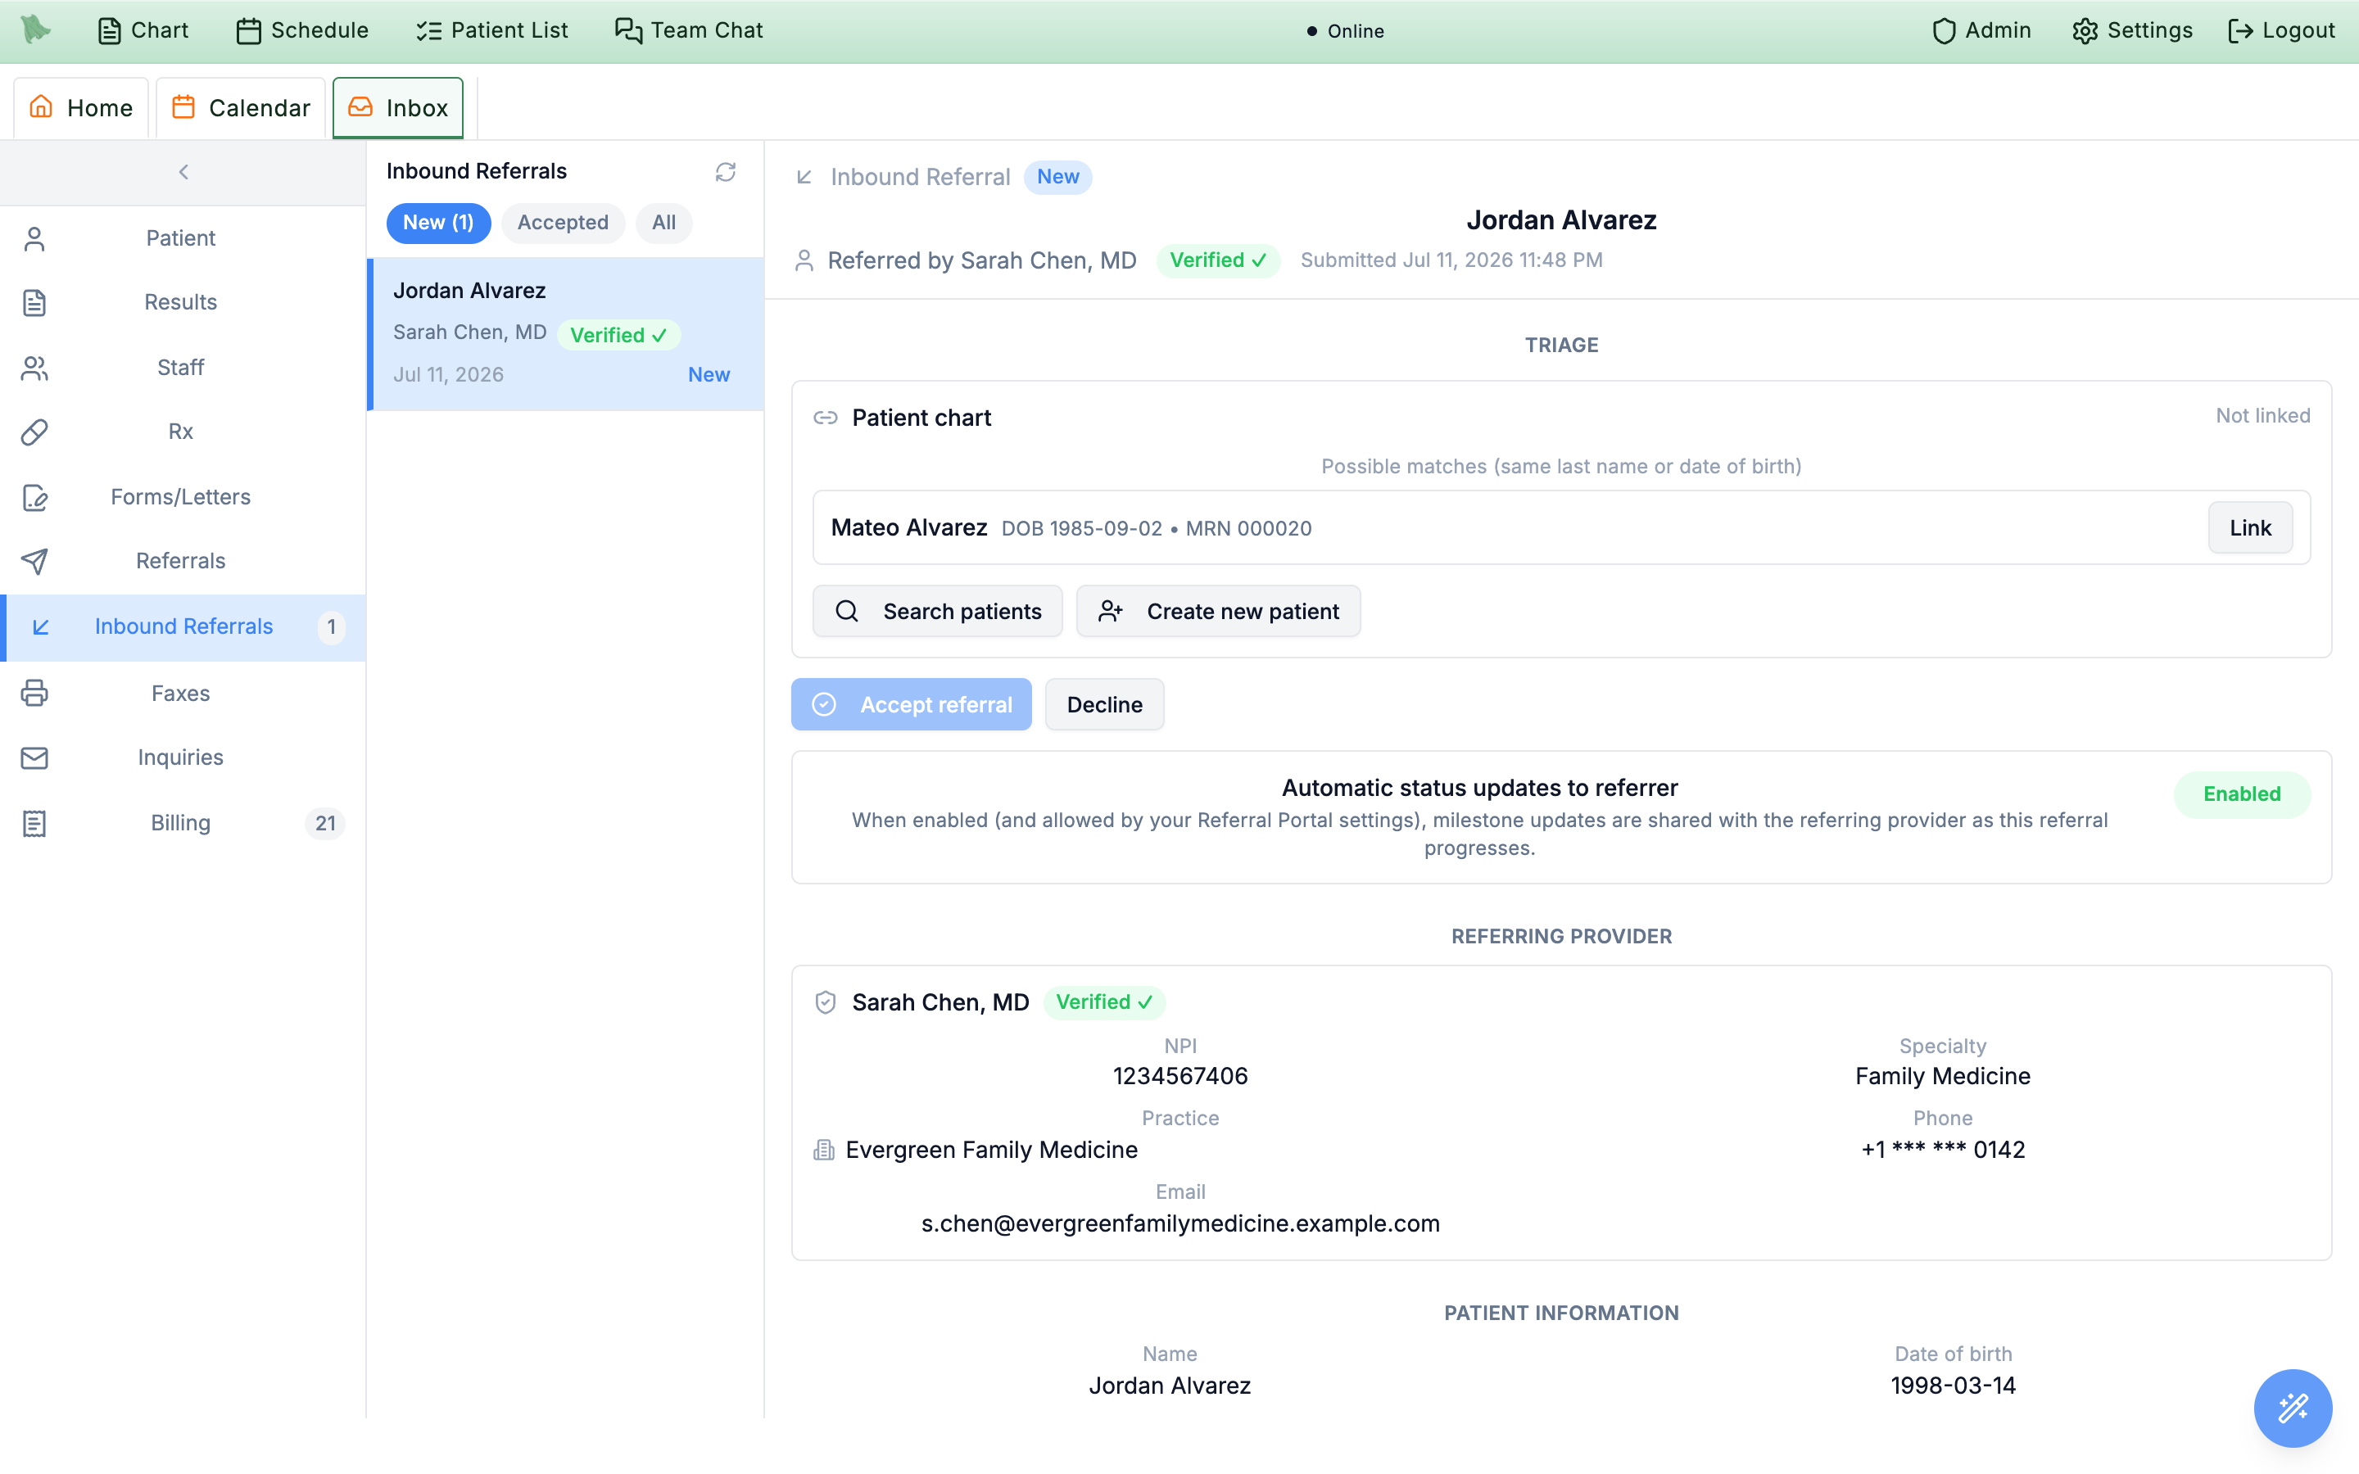Image resolution: width=2359 pixels, height=1474 pixels.
Task: Show All referrals filter
Action: coord(663,224)
